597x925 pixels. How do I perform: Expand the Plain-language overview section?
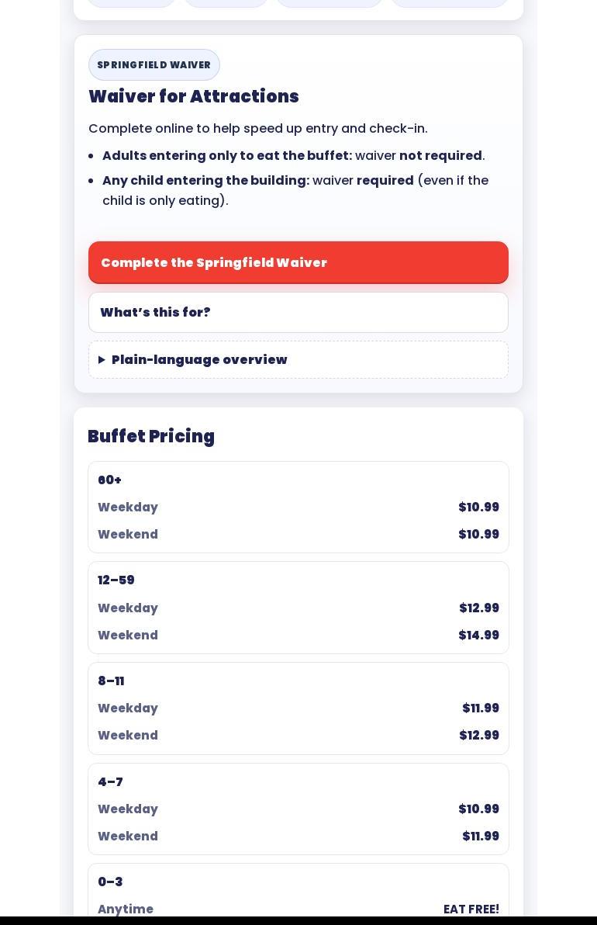199,359
